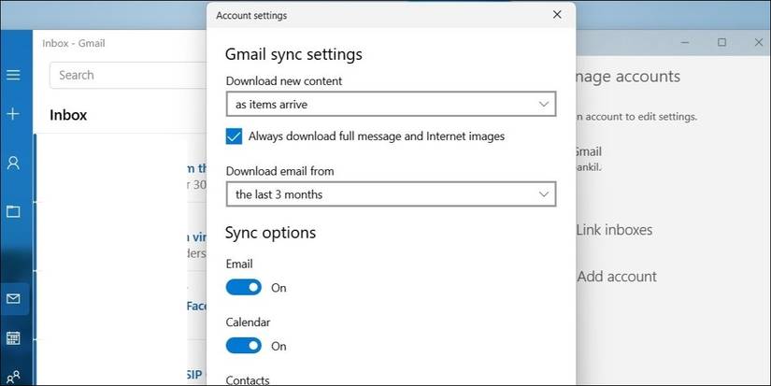771x386 pixels.
Task: Switch to Mail envelope icon
Action: (13, 299)
